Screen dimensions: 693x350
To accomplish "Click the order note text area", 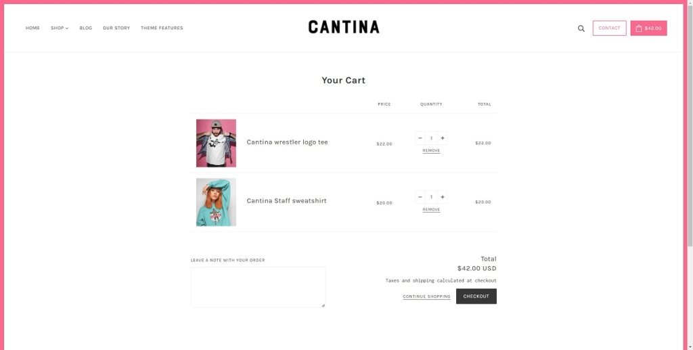I will pos(258,287).
